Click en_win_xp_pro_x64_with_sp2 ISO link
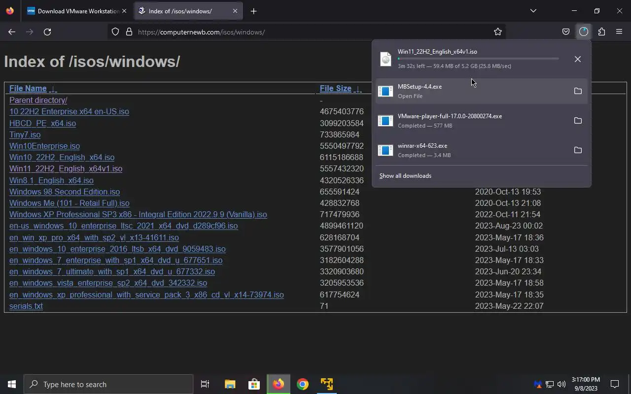 [94, 237]
